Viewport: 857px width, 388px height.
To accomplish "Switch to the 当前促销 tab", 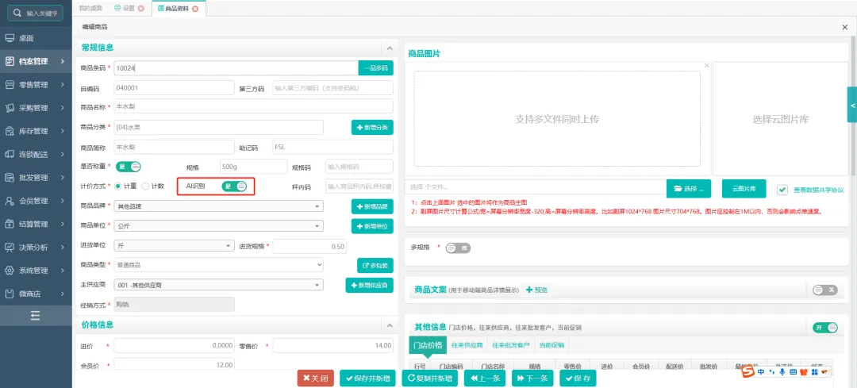I will [x=551, y=345].
